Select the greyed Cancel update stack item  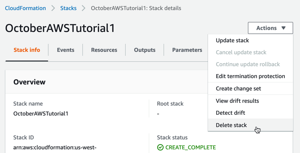pos(250,52)
